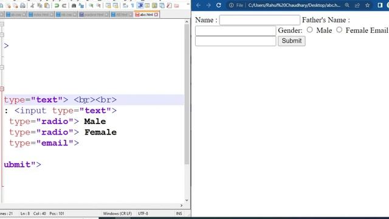Click editor scrollbar down arrow

pyautogui.click(x=187, y=200)
